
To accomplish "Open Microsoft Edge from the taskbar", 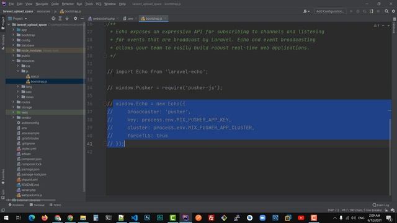I will pos(32,217).
